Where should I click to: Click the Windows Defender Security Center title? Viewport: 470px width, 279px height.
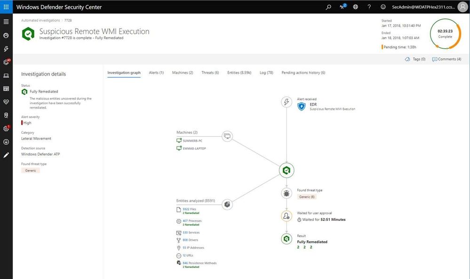(x=59, y=7)
